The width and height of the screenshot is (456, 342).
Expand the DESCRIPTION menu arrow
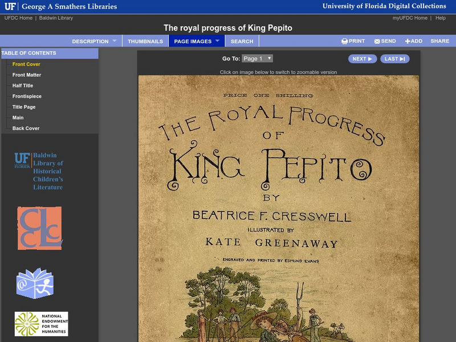click(x=116, y=40)
